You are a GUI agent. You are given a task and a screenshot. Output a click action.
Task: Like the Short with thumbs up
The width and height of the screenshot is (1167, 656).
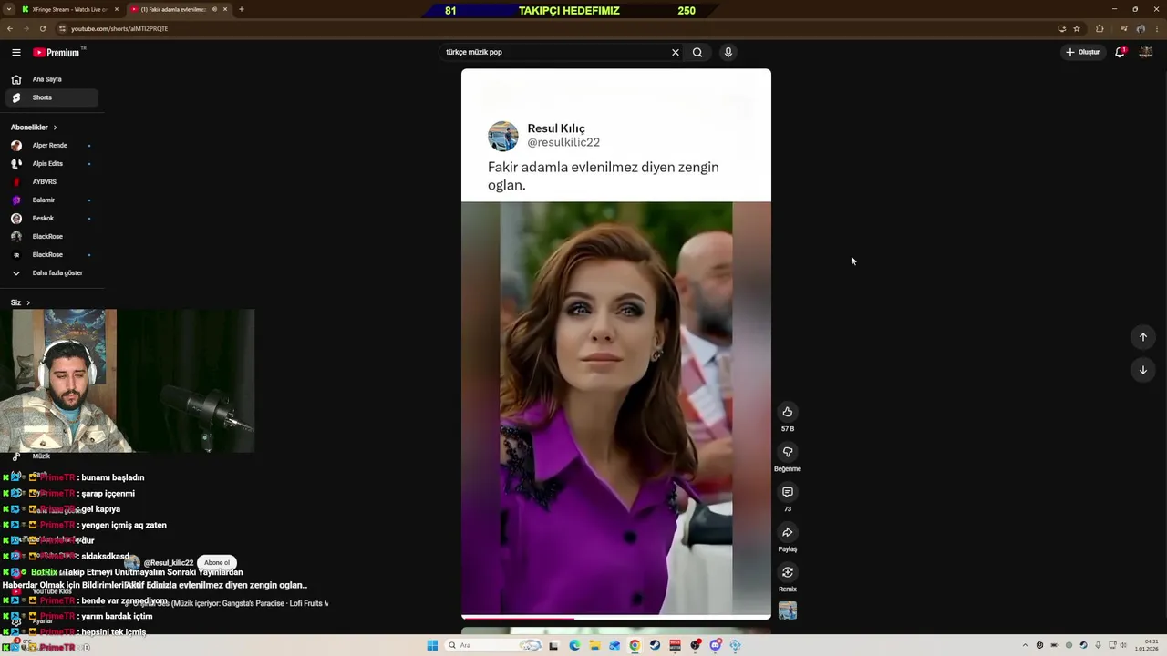(x=788, y=412)
